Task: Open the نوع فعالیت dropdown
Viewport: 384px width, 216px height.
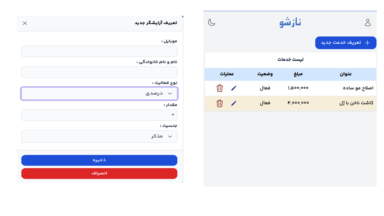Action: tap(99, 94)
